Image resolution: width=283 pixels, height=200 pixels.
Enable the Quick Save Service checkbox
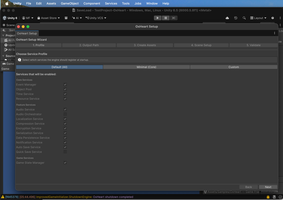(65, 152)
